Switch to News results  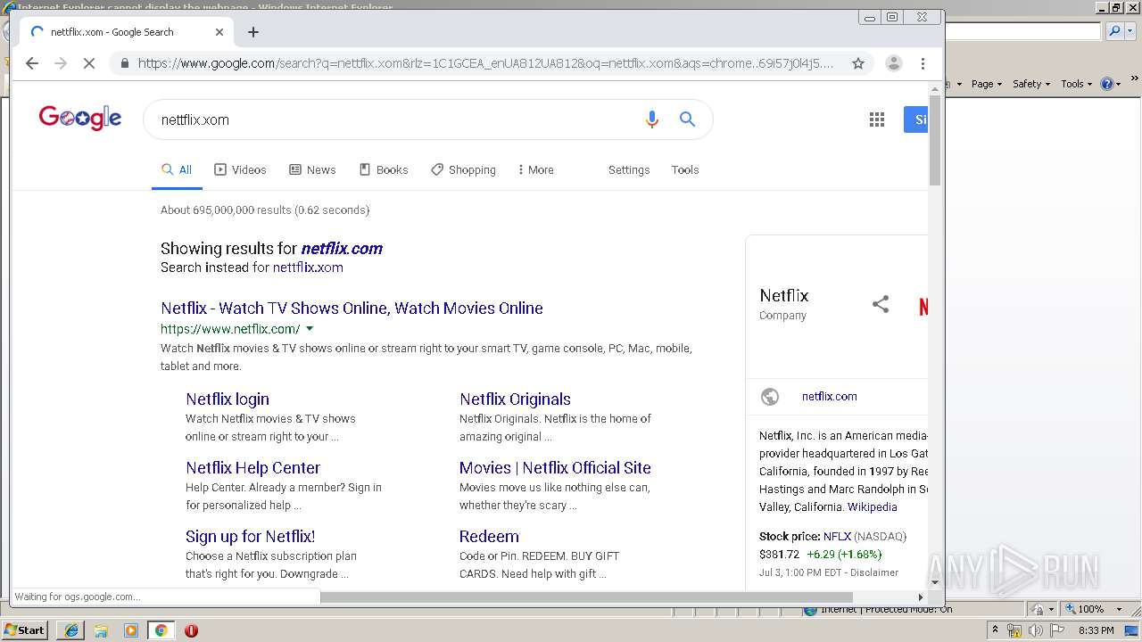point(312,169)
